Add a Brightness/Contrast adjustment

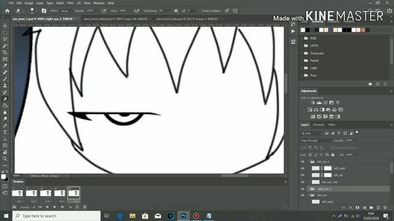pos(313,103)
